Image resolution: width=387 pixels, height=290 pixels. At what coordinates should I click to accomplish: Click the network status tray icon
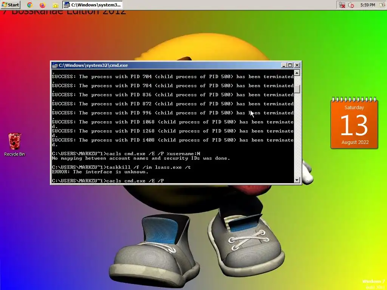point(342,5)
